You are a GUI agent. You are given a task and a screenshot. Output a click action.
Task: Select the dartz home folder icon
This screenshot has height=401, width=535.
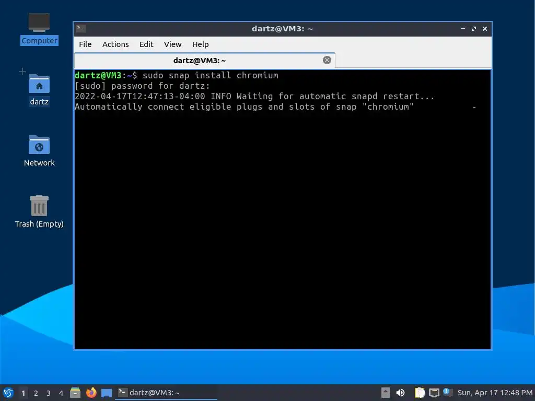(x=39, y=90)
